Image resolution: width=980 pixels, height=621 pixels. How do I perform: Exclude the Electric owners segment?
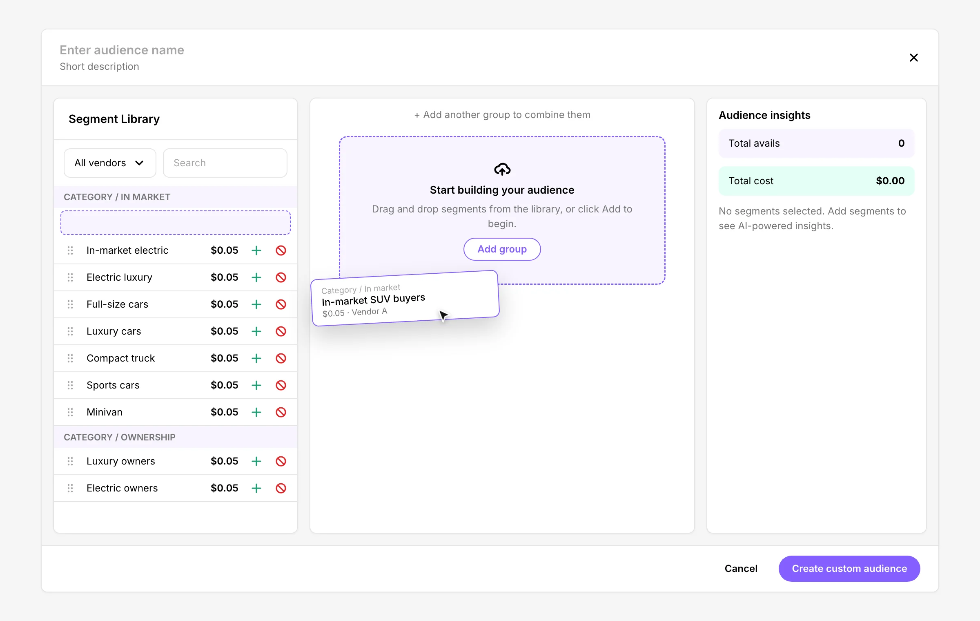[x=281, y=488]
